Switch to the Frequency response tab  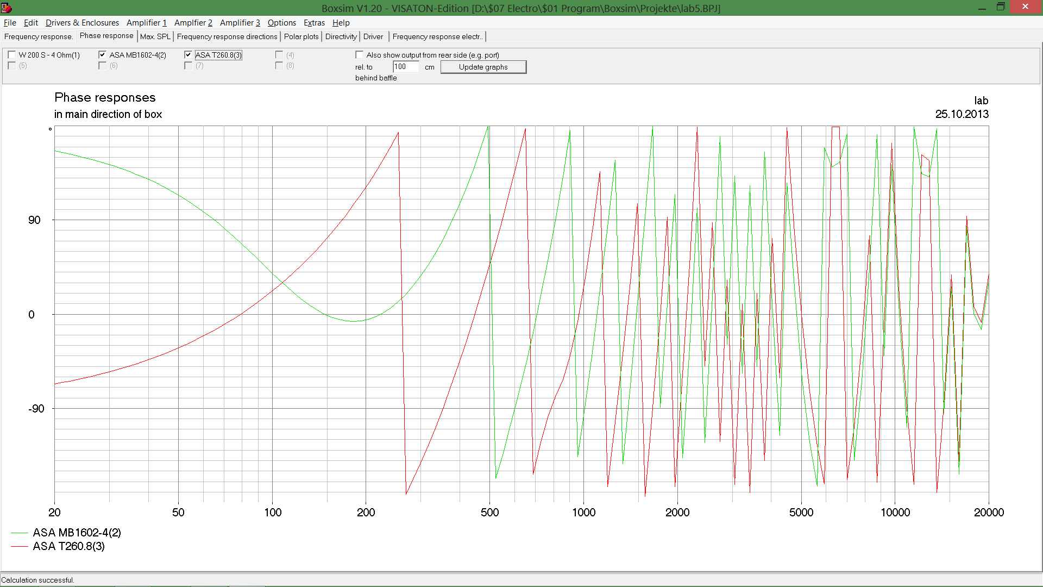click(x=38, y=36)
